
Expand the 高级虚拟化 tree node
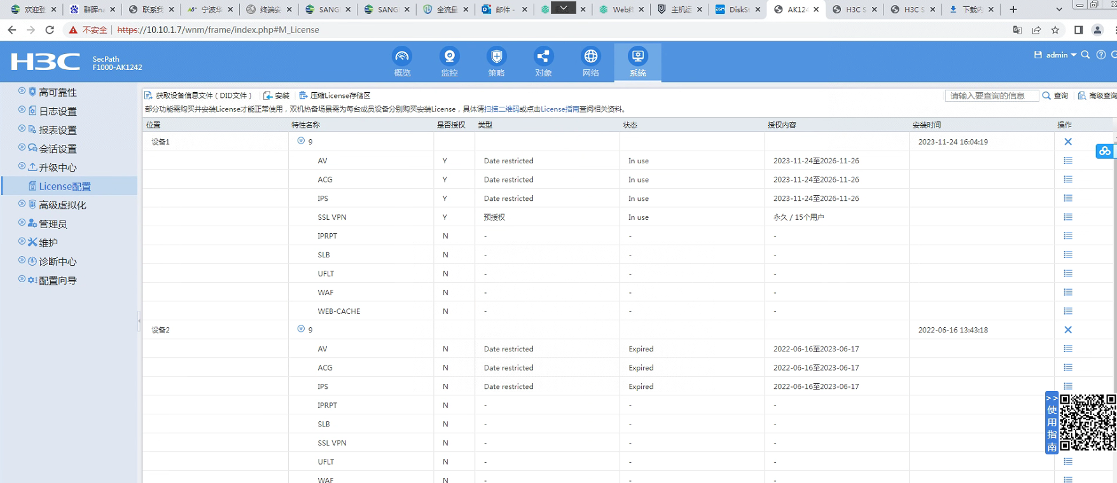pos(22,205)
